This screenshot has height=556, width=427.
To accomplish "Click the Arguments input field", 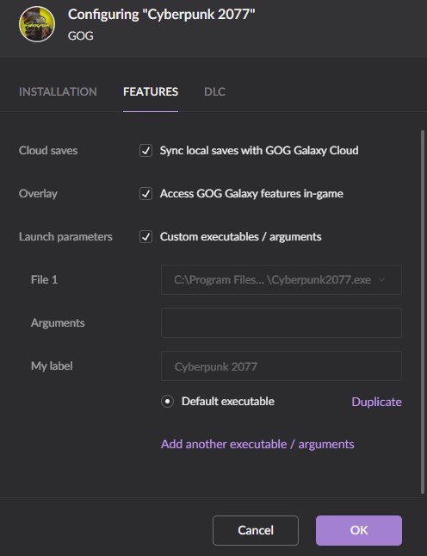I will [282, 322].
